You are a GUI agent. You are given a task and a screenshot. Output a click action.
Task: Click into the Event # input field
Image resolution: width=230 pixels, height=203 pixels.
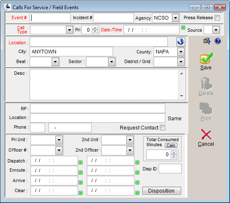click(50, 18)
